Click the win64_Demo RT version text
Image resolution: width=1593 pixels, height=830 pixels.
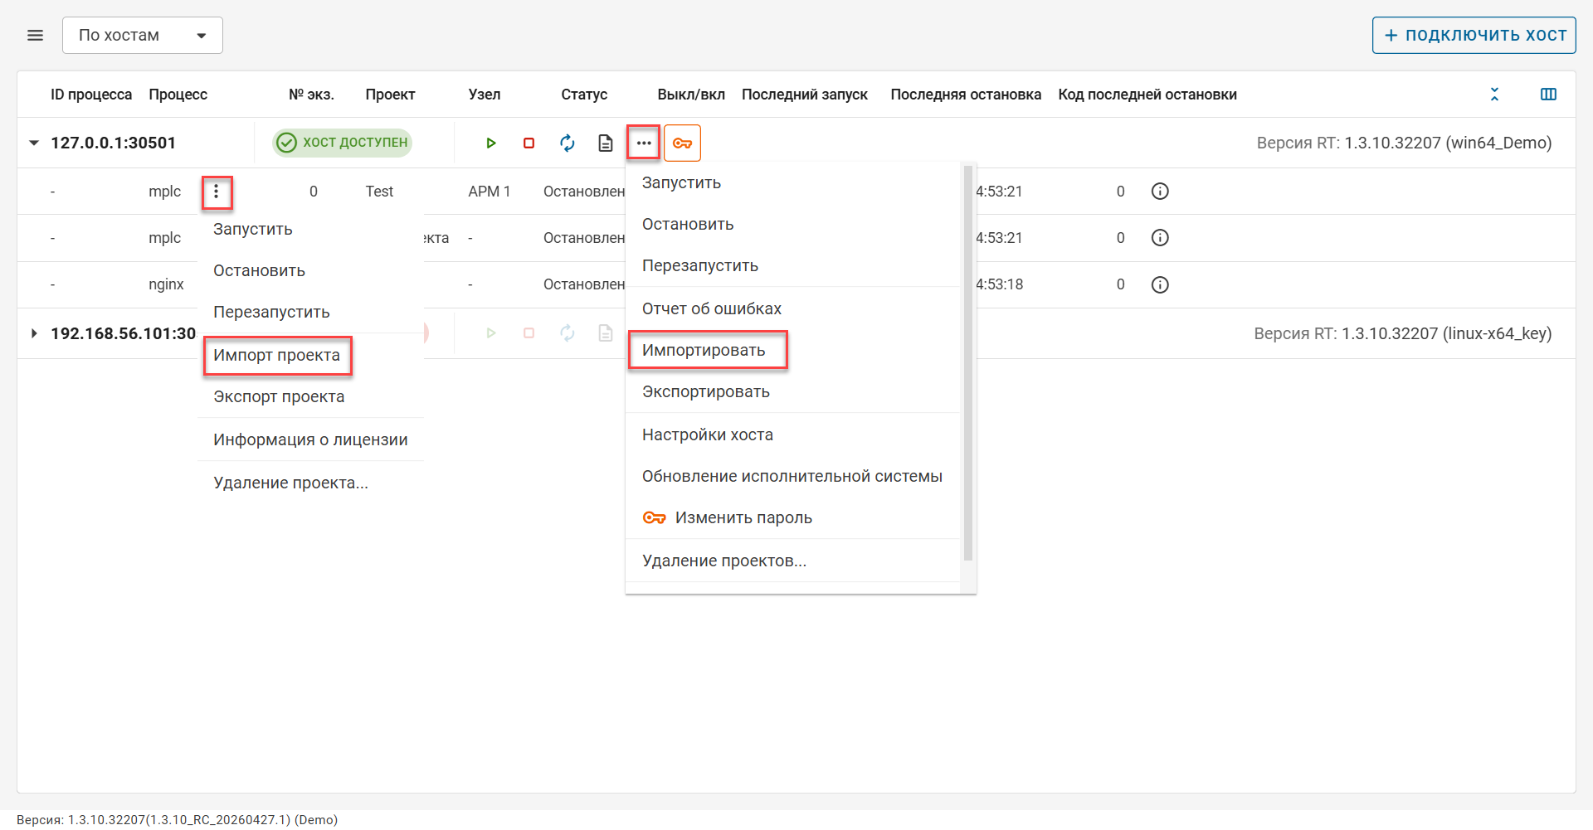pos(1404,143)
